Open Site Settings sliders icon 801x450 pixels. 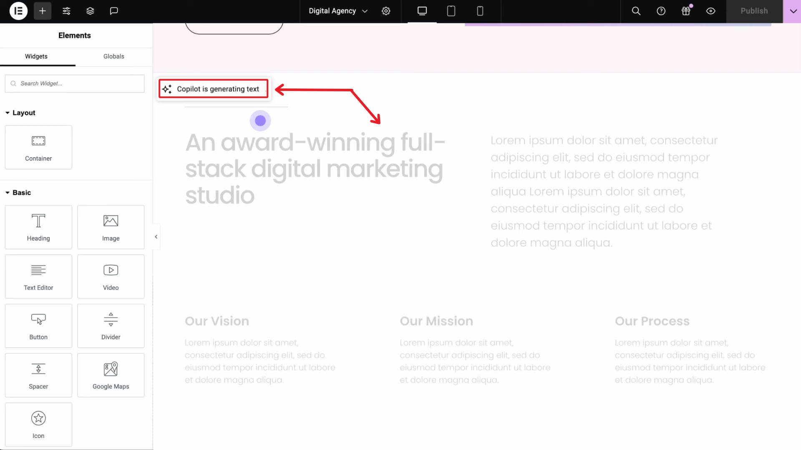pyautogui.click(x=66, y=11)
